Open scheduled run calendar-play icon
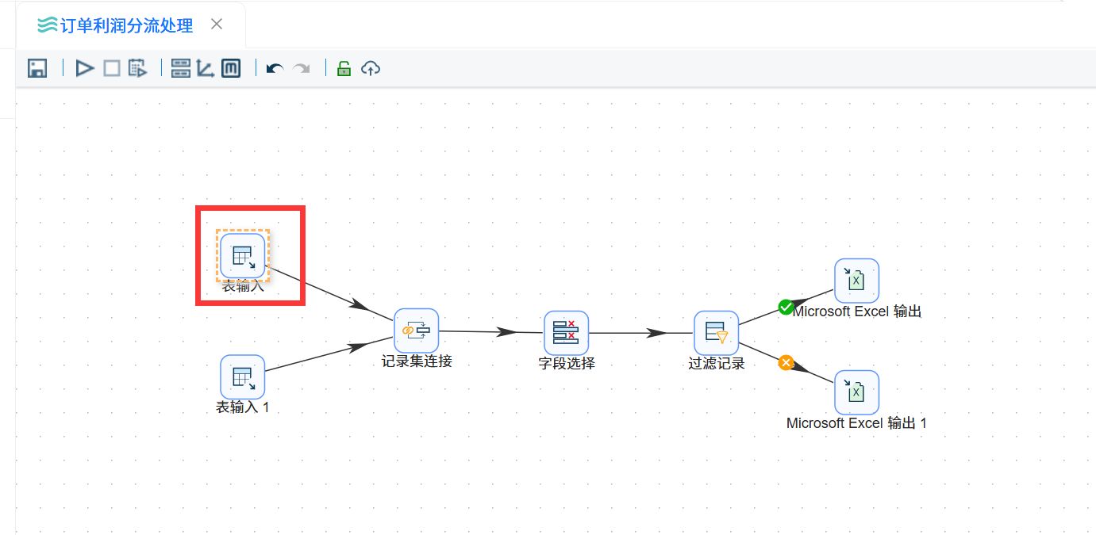 138,68
